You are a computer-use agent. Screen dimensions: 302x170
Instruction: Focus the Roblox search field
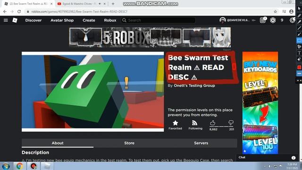tap(158, 20)
